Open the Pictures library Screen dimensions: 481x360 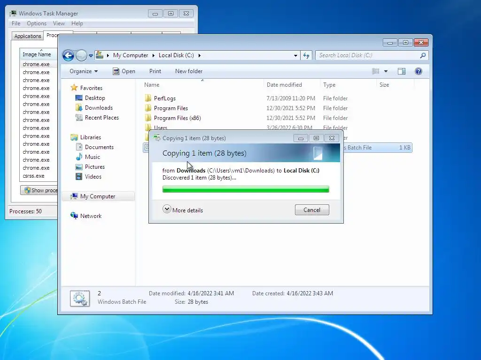95,167
